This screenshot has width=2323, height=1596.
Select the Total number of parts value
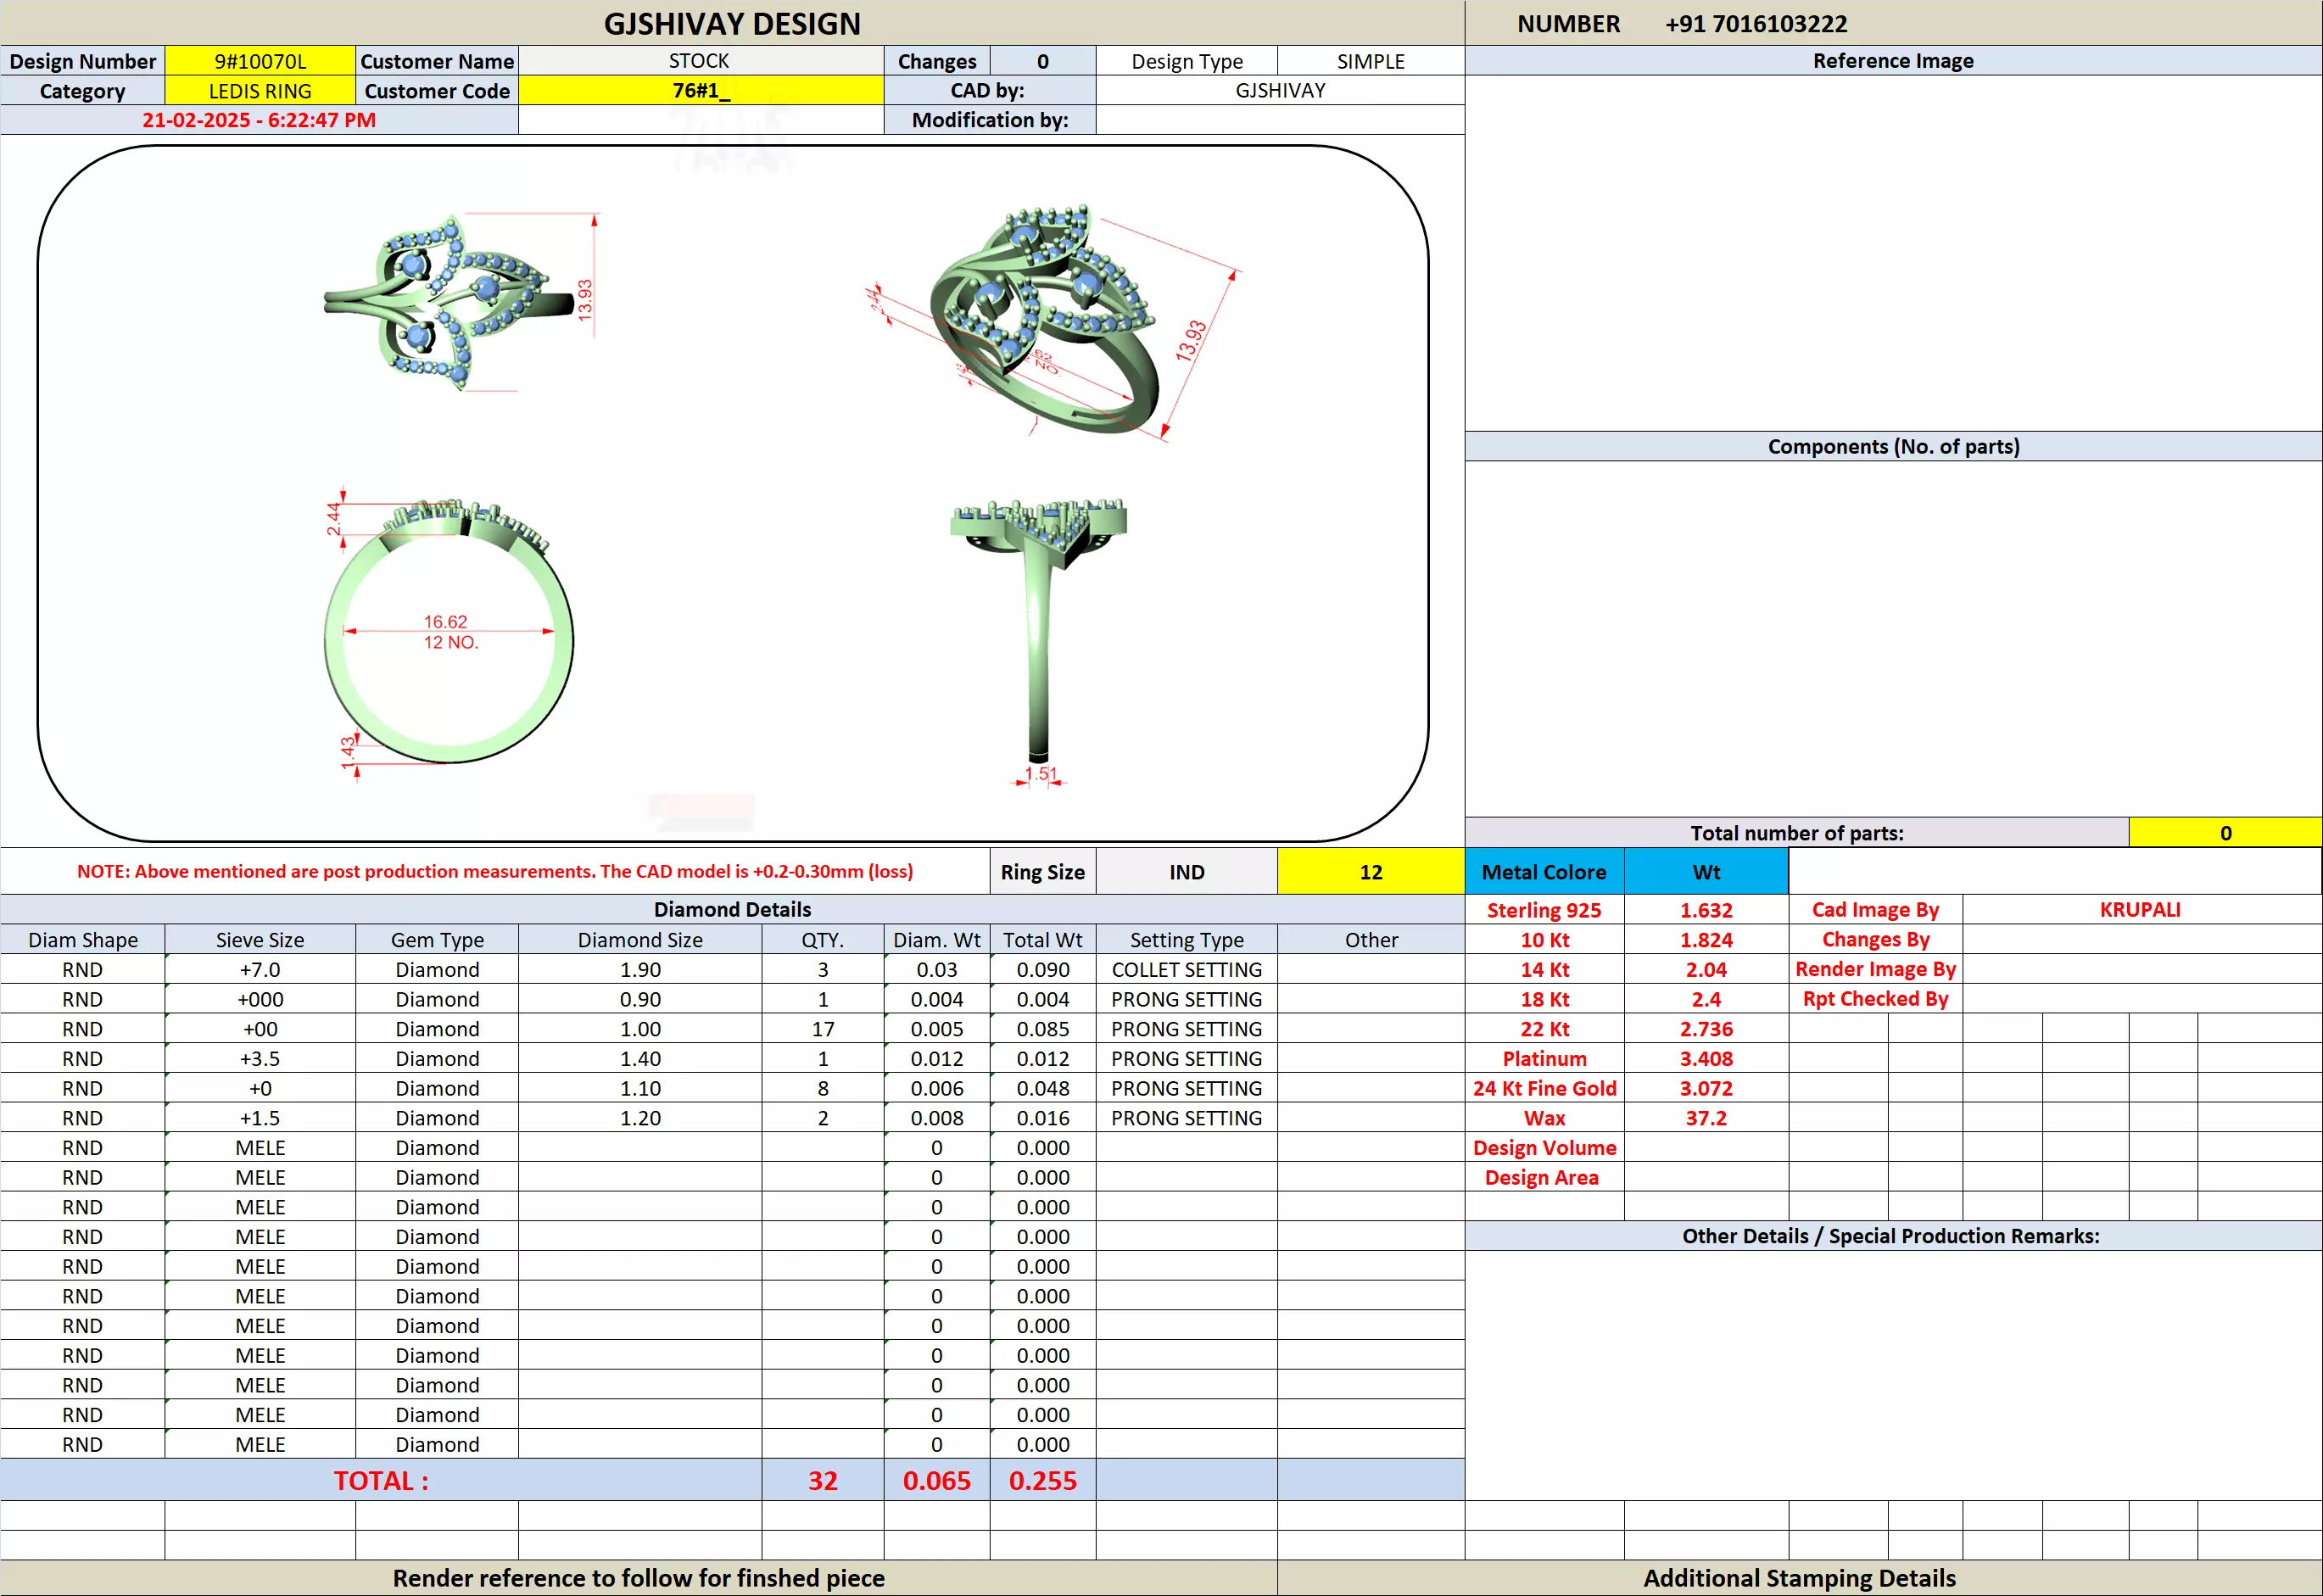(2224, 833)
